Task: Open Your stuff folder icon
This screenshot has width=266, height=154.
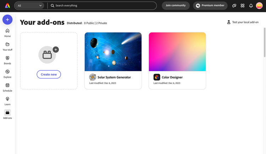Action: click(x=7, y=44)
